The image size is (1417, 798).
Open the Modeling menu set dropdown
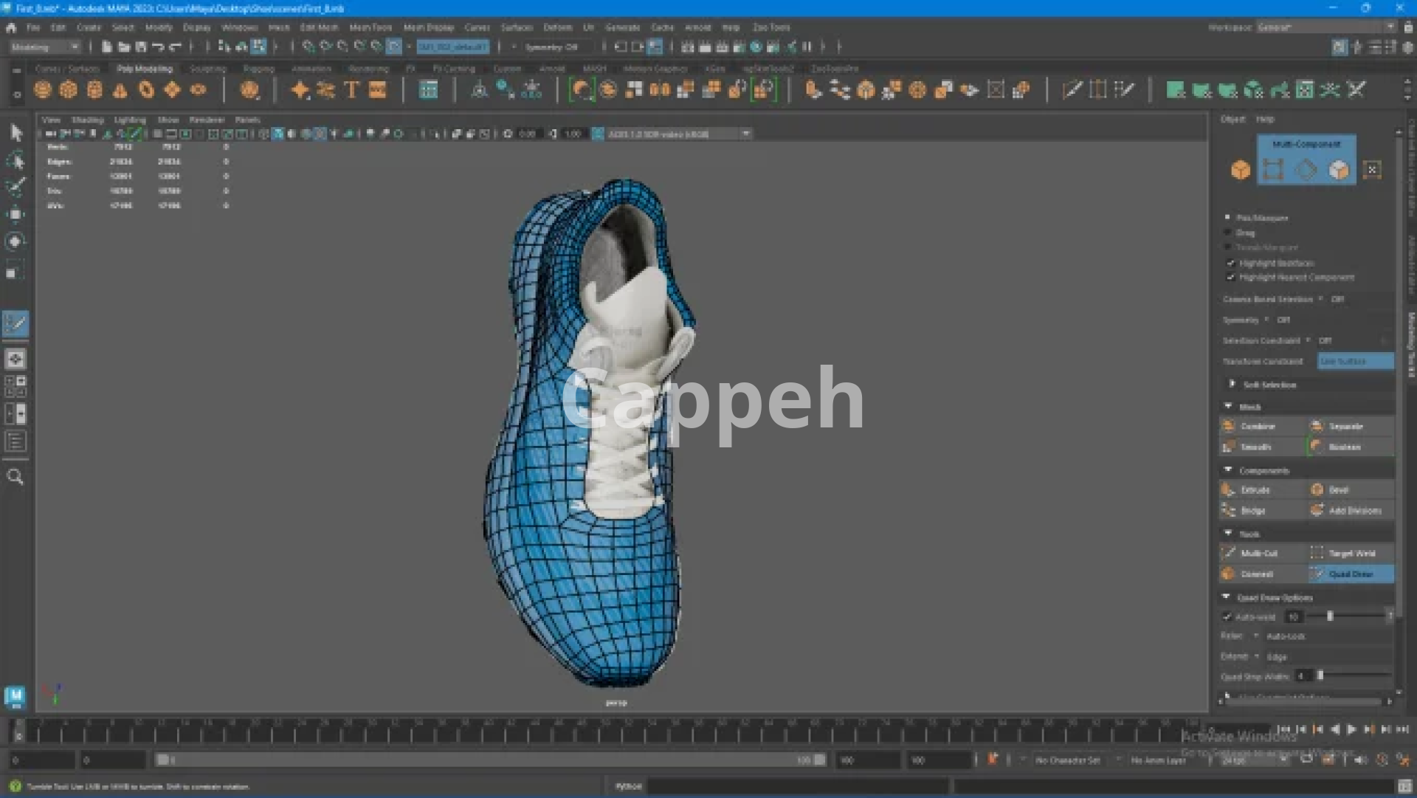(x=46, y=47)
